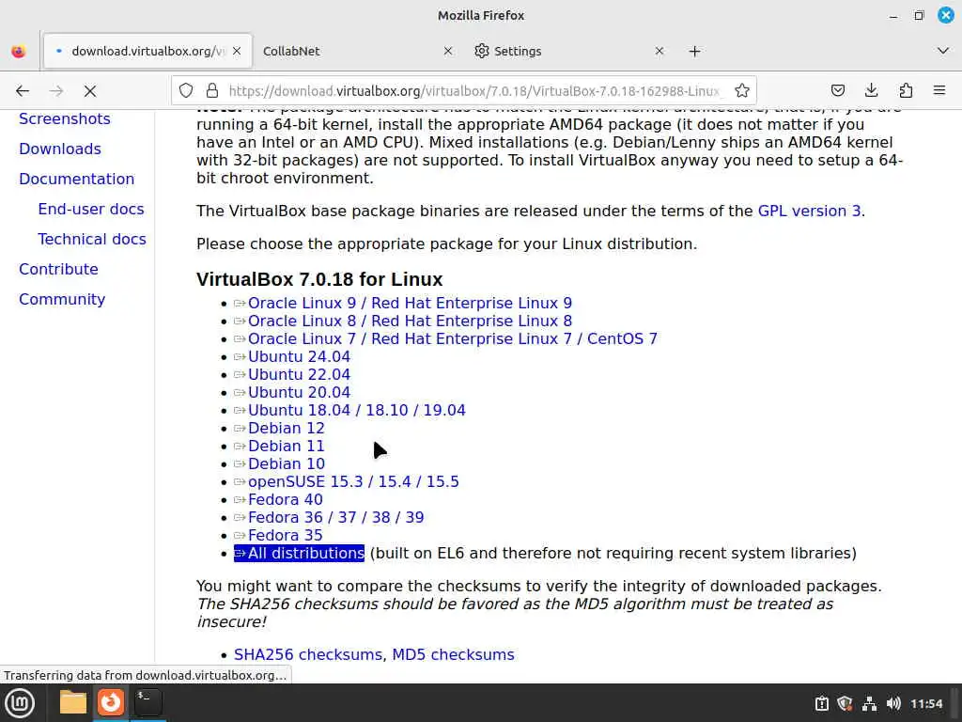Bookmark this page with the star icon

742,91
